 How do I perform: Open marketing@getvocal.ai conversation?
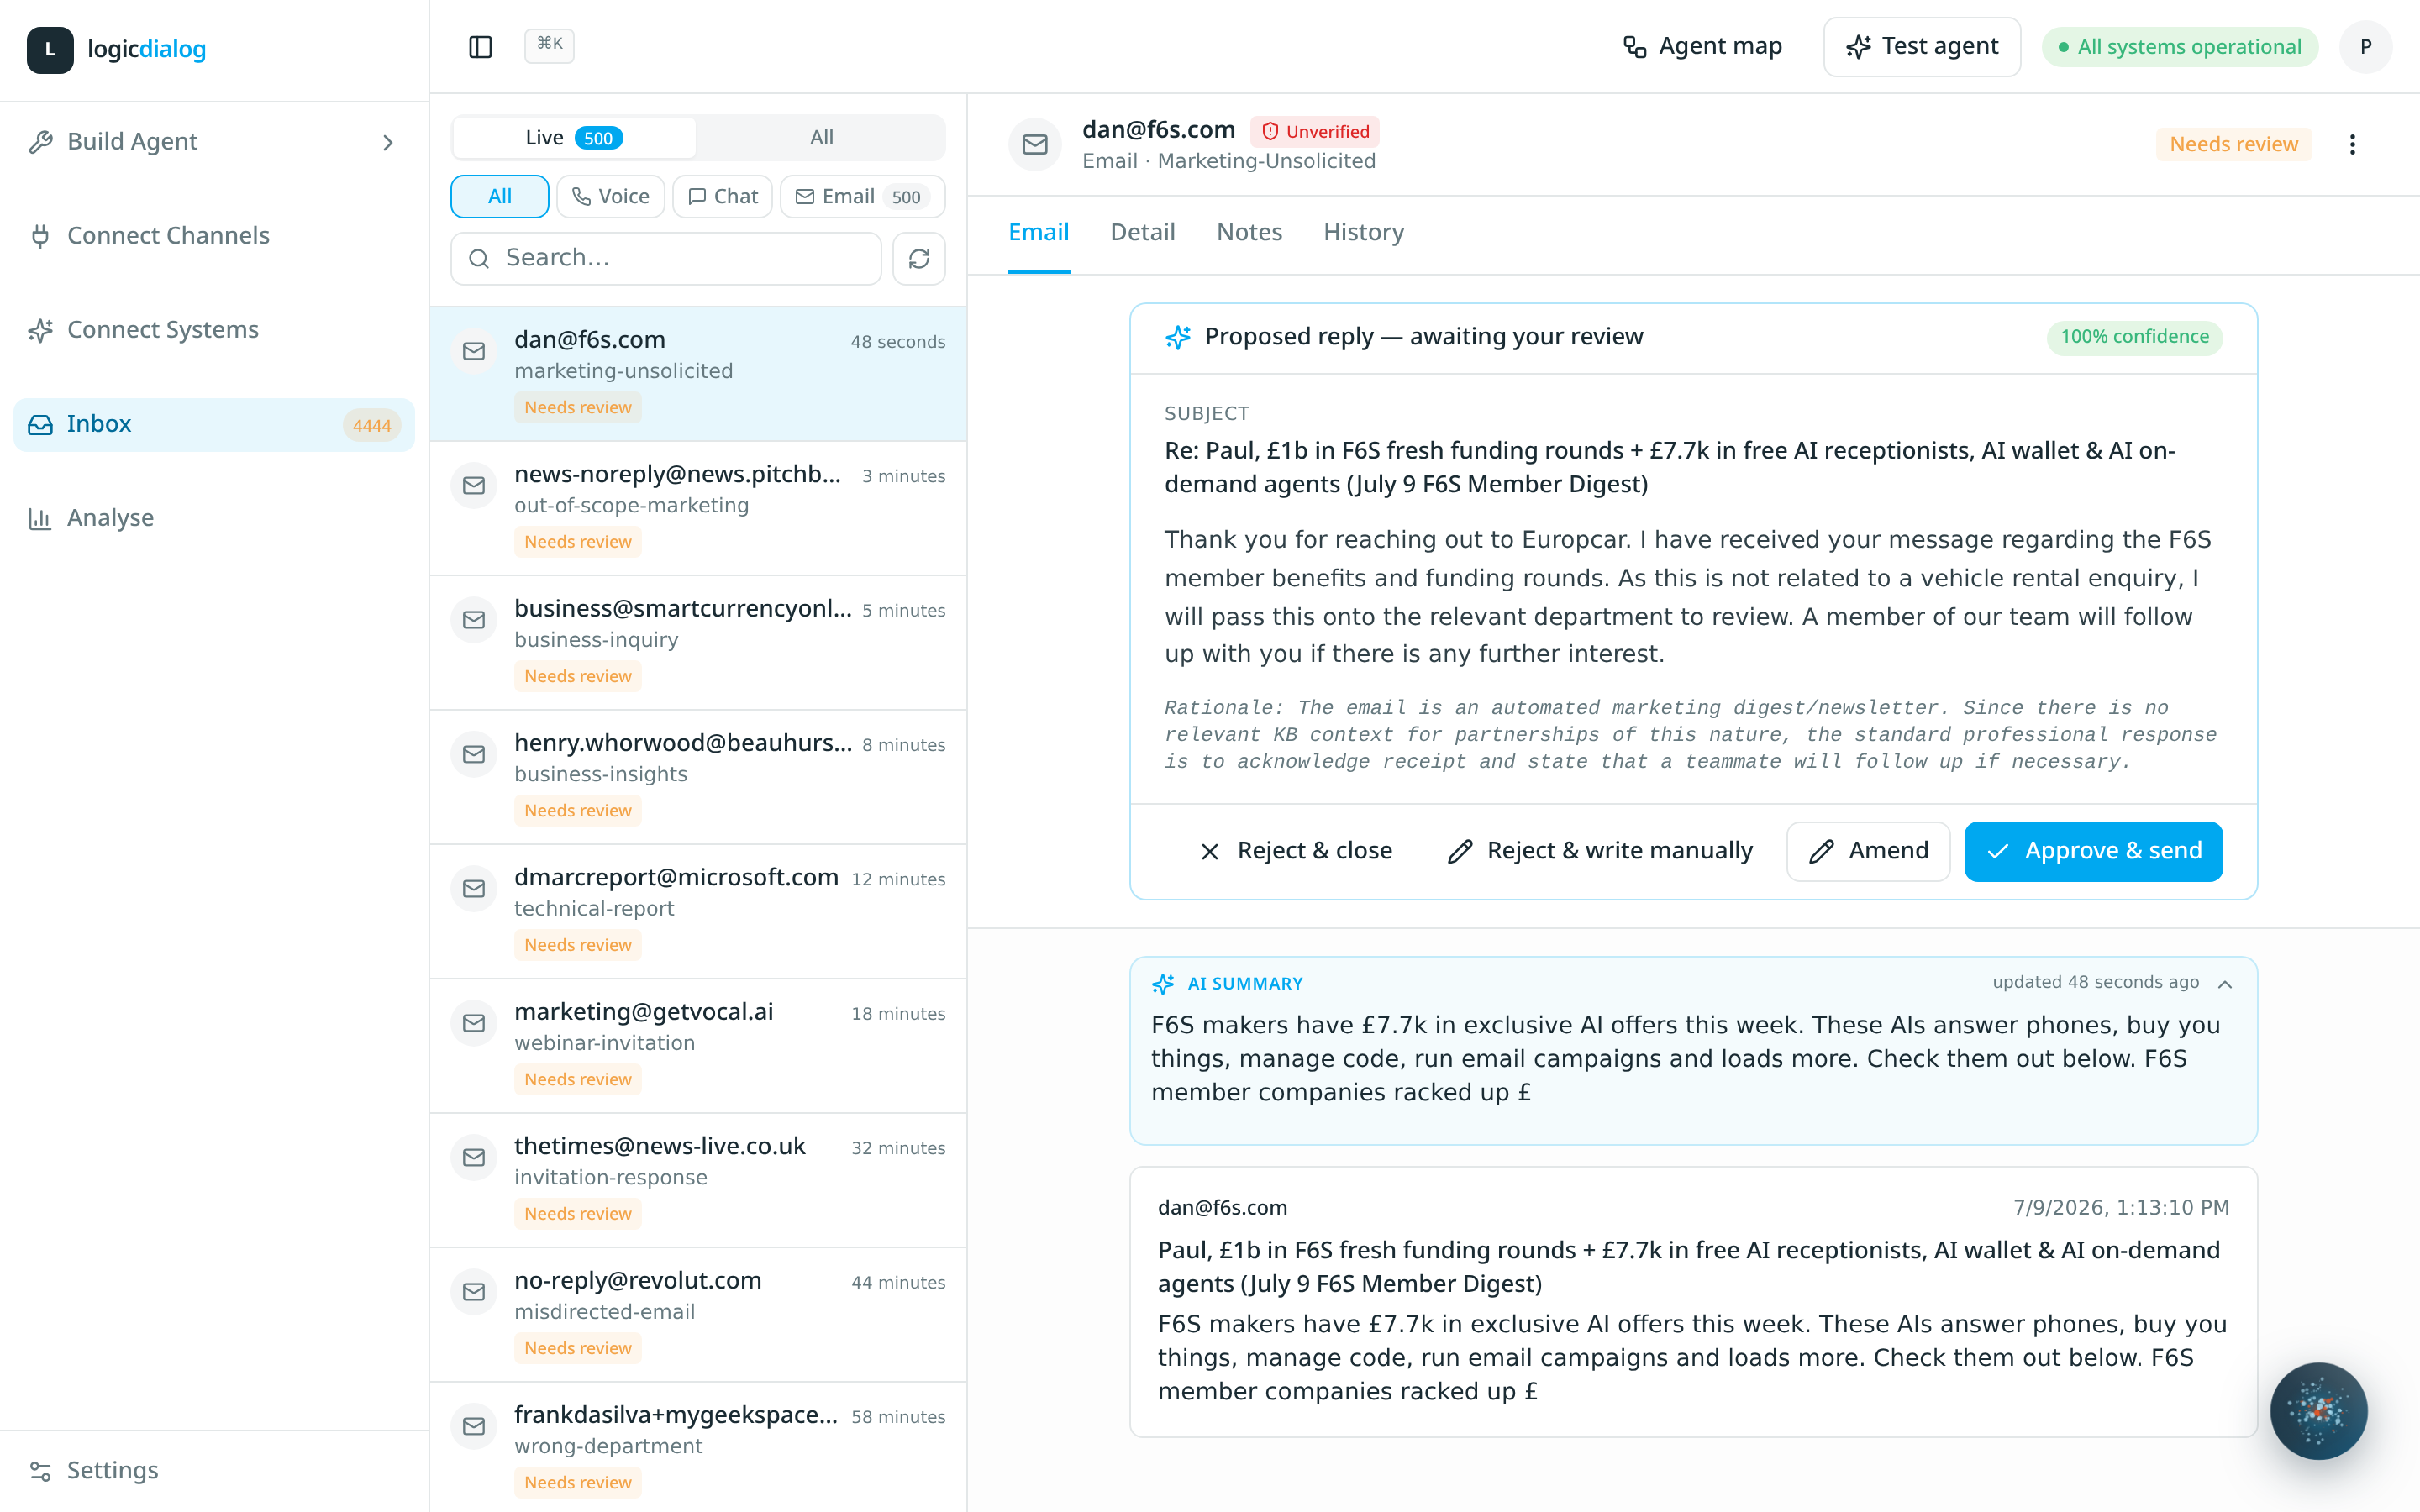[x=698, y=1046]
